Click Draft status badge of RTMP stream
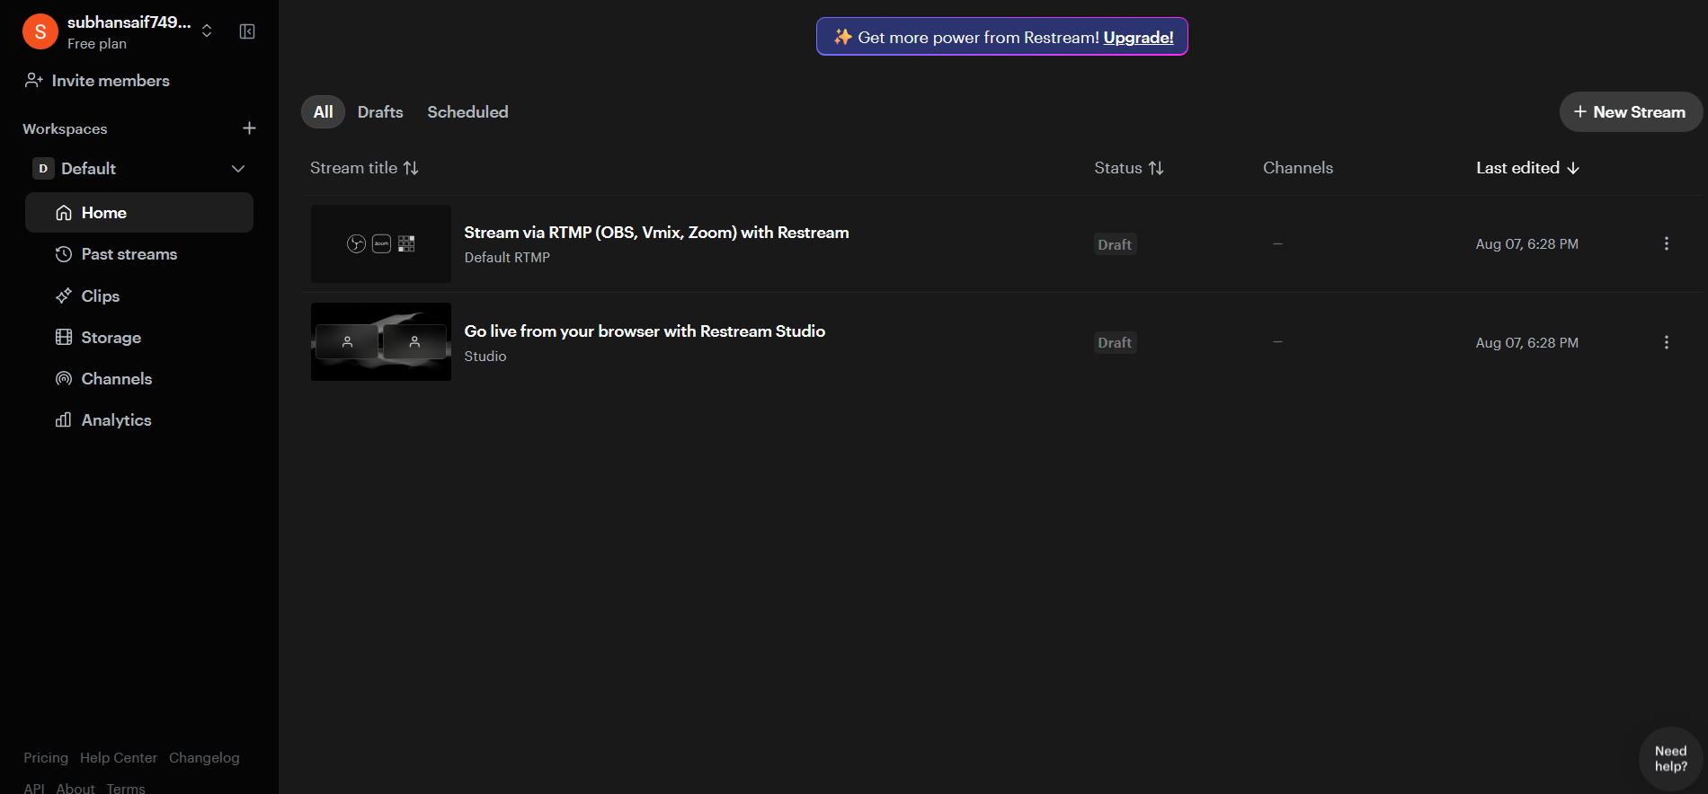This screenshot has height=794, width=1708. [1115, 244]
